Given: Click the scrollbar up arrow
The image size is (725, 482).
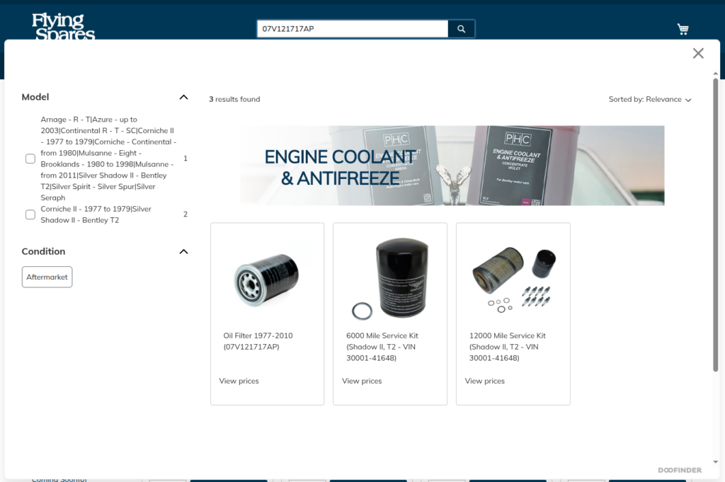Looking at the screenshot, I should [x=716, y=74].
